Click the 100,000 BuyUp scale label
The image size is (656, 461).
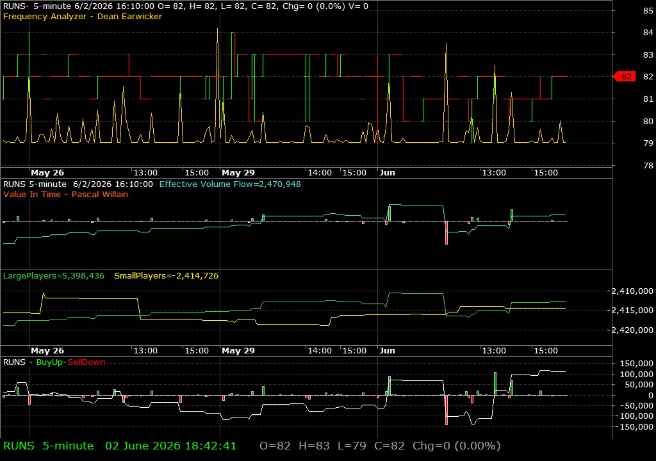pos(636,375)
